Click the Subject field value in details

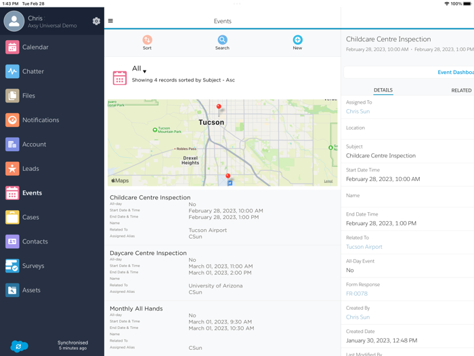click(x=381, y=155)
